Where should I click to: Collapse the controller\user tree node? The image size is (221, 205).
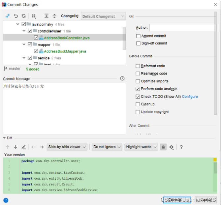point(24,31)
